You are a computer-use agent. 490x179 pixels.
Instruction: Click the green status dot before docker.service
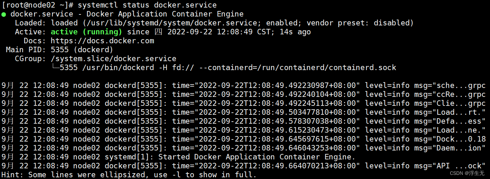click(3, 14)
